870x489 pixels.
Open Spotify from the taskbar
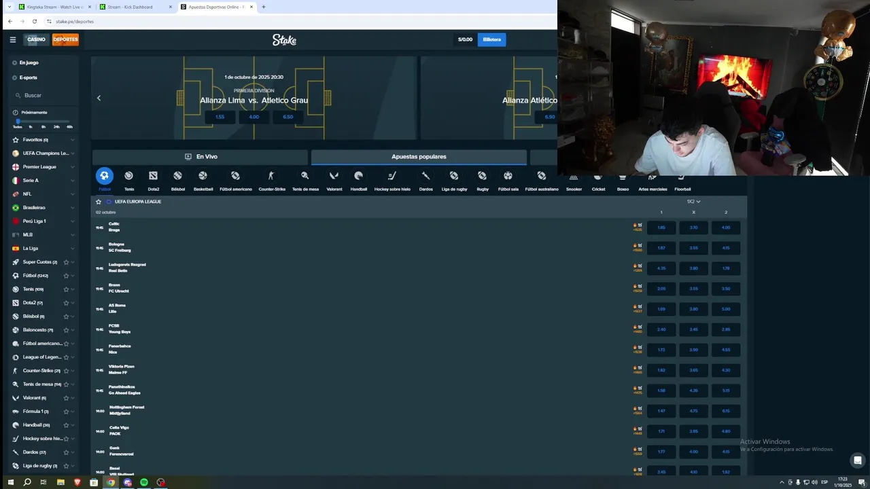point(144,482)
